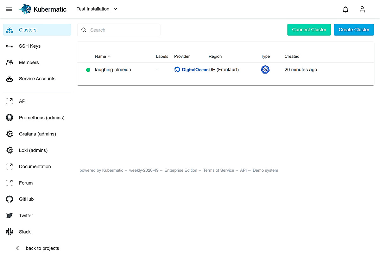Open the Test Installation project dropdown
380x254 pixels.
(x=97, y=9)
